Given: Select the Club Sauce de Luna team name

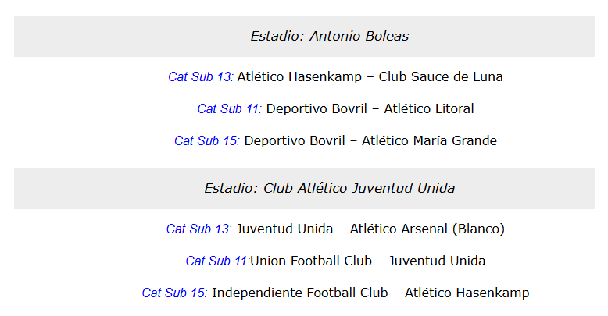Looking at the screenshot, I should pyautogui.click(x=441, y=77).
